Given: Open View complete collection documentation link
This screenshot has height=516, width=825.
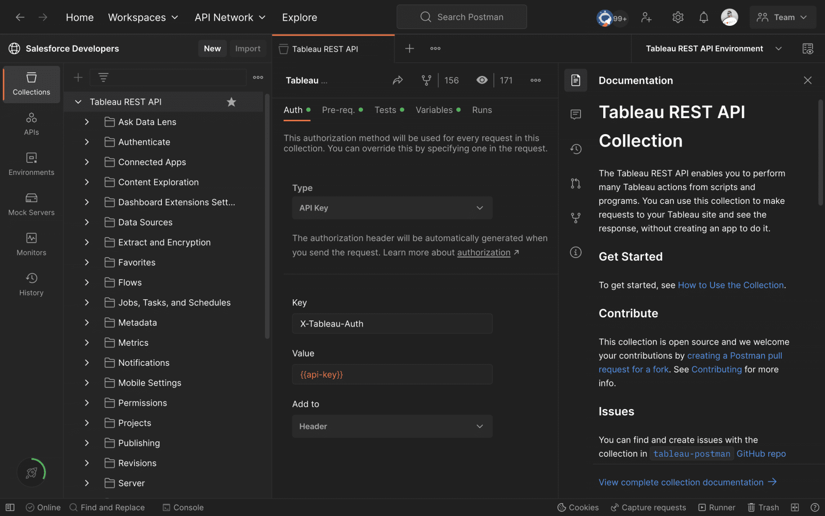Looking at the screenshot, I should (688, 482).
